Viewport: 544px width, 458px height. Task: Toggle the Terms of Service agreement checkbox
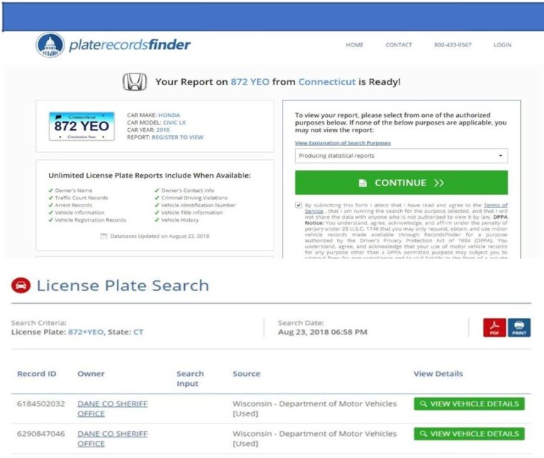tap(298, 205)
